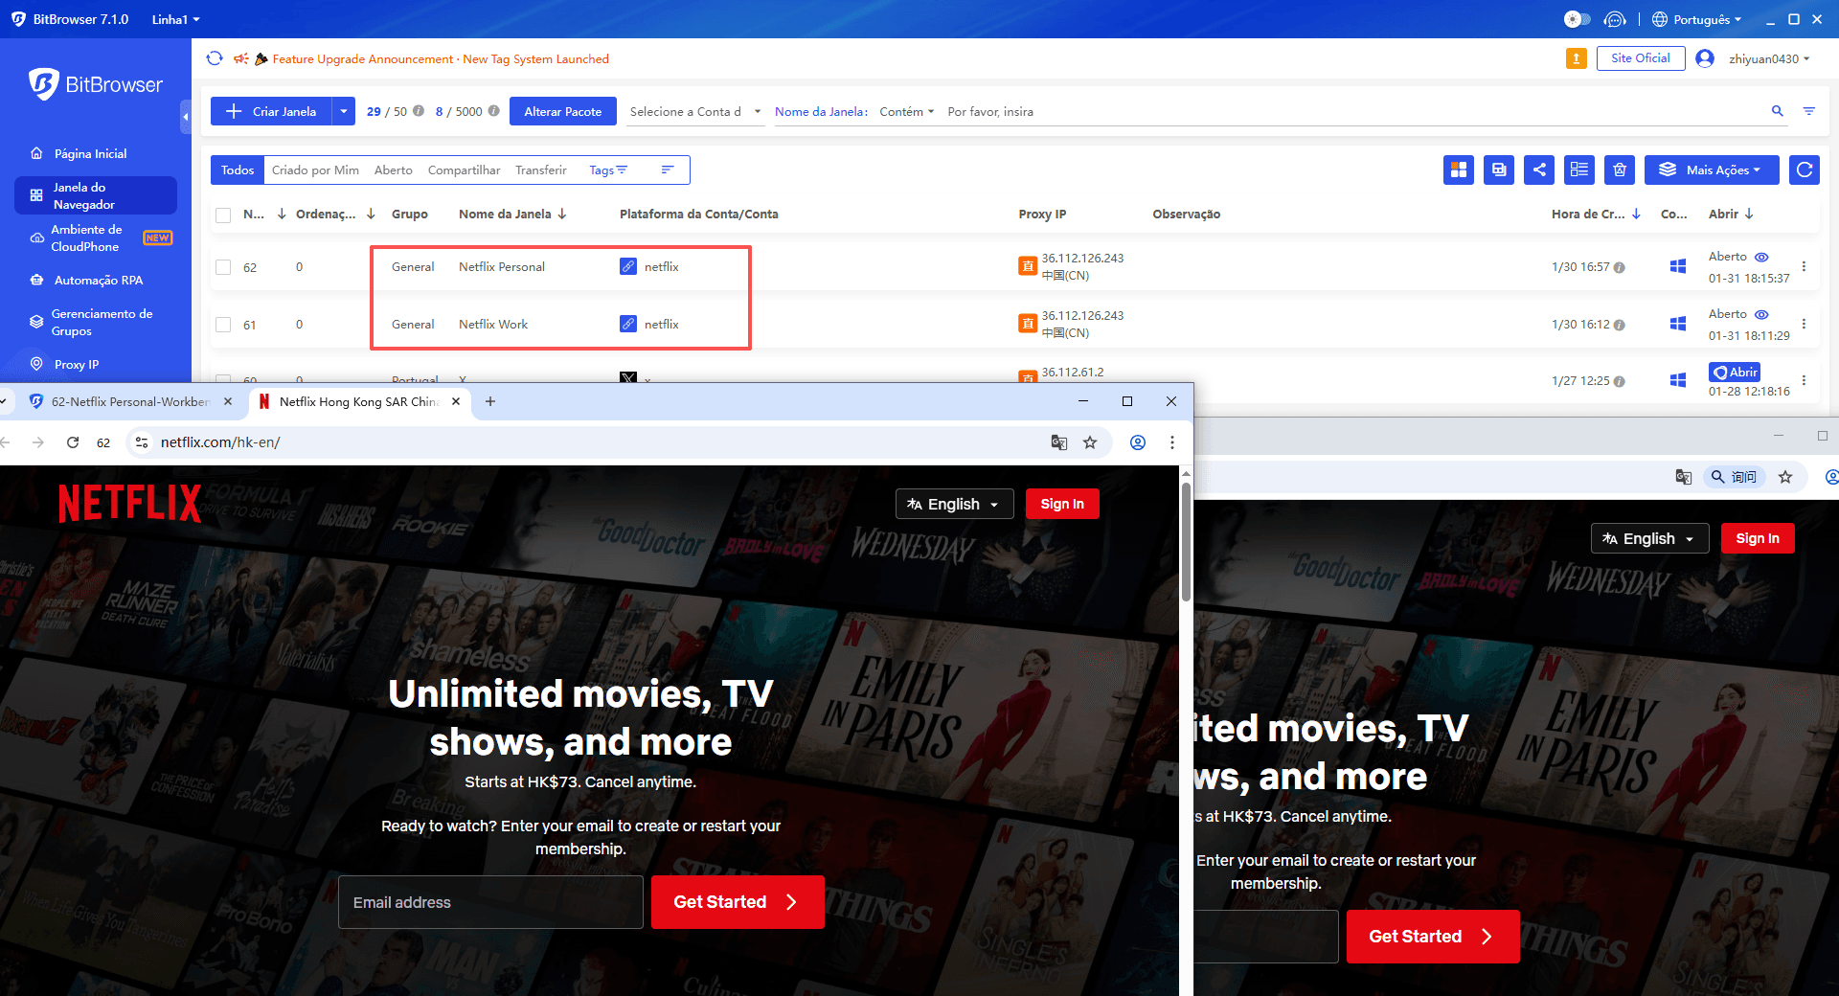
Task: Click translate page icon in Netflix address bar
Action: click(x=1058, y=442)
